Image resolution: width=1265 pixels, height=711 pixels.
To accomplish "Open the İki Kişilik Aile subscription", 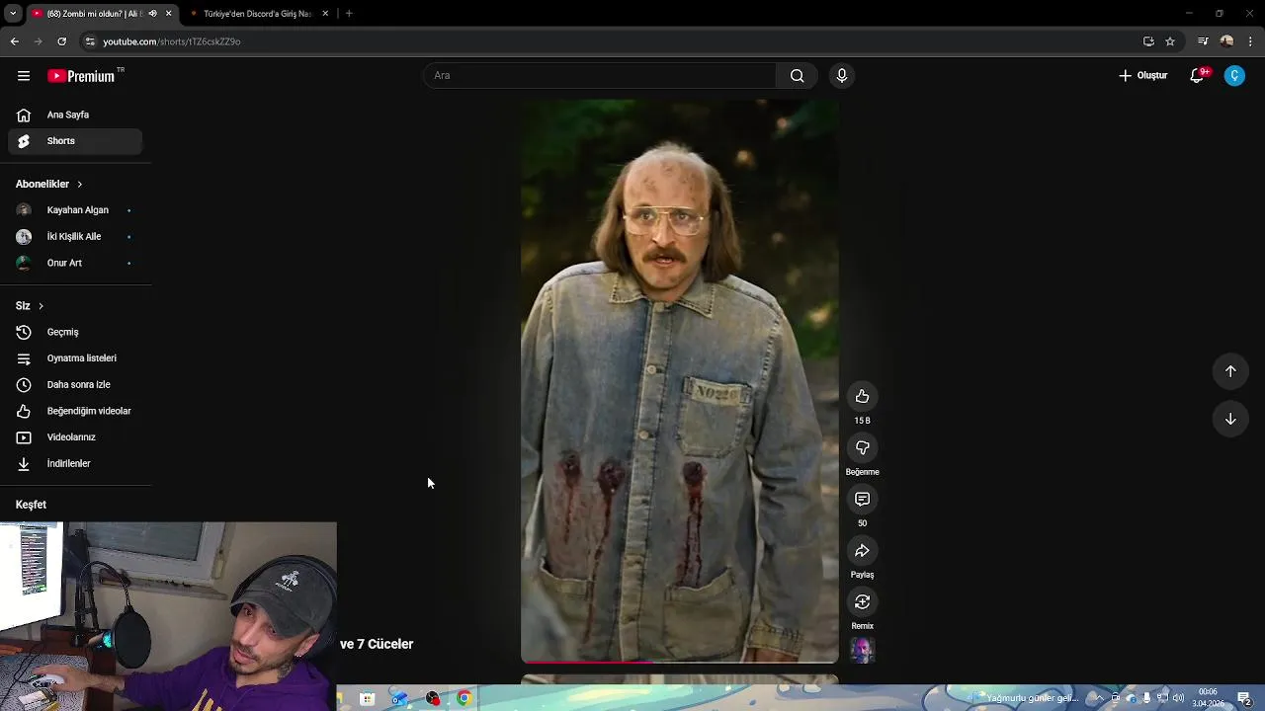I will [x=75, y=237].
